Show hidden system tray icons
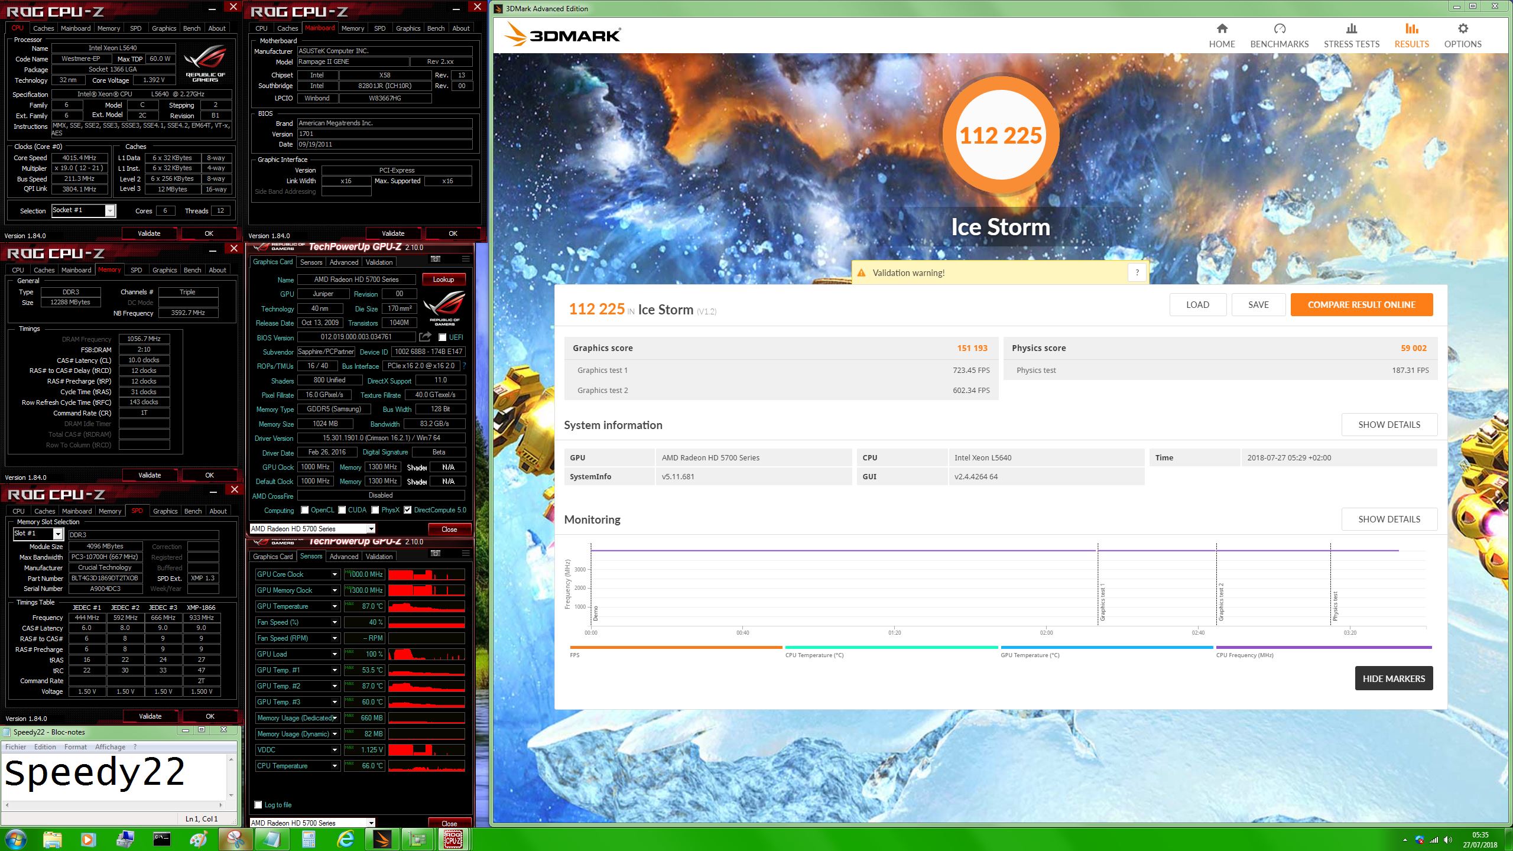Image resolution: width=1513 pixels, height=851 pixels. coord(1405,840)
